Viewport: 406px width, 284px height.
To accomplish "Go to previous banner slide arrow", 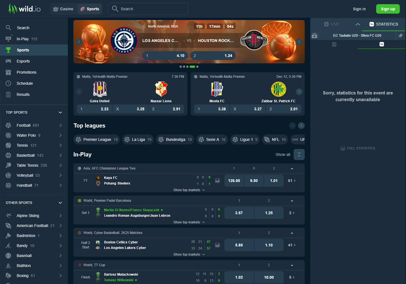I will click(x=79, y=42).
